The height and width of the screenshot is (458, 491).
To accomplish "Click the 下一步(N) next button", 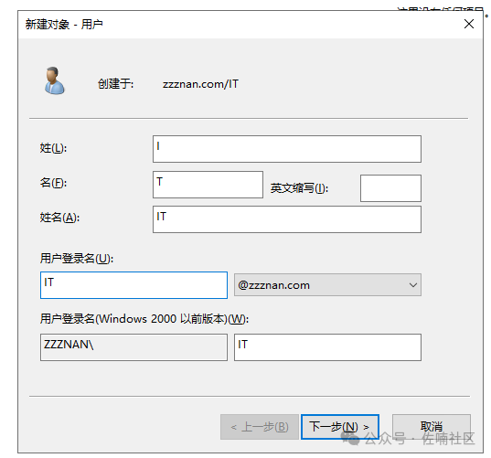I will (340, 427).
